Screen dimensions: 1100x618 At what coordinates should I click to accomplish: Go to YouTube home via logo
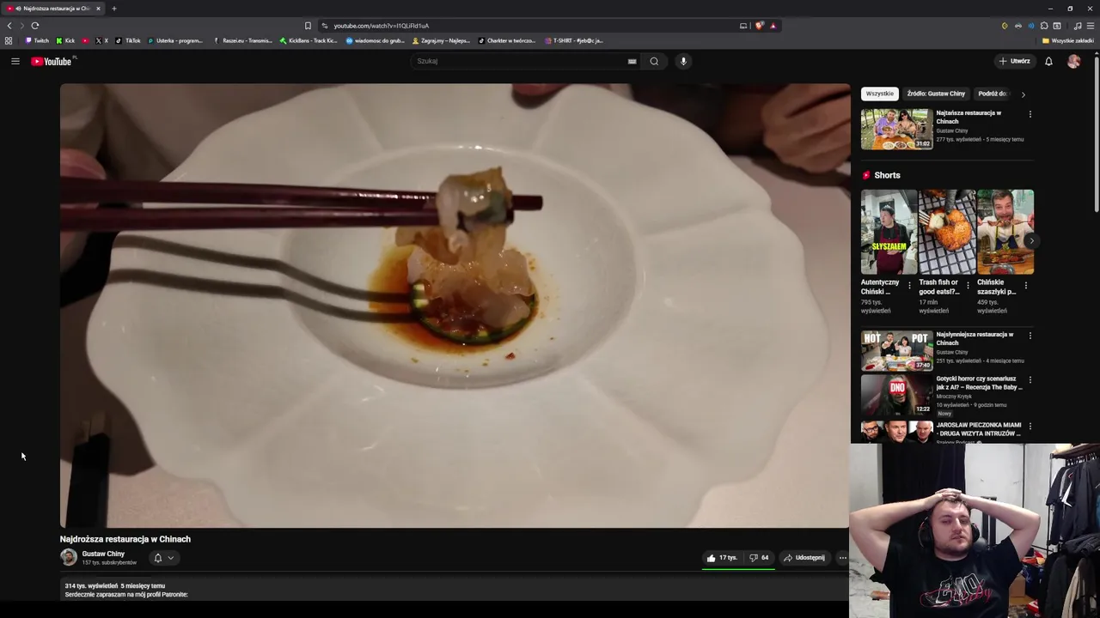point(53,61)
